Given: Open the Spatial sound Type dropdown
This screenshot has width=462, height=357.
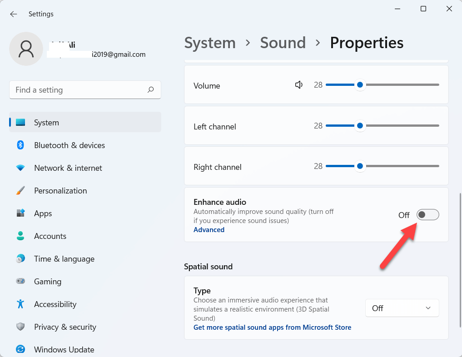Looking at the screenshot, I should (x=402, y=308).
